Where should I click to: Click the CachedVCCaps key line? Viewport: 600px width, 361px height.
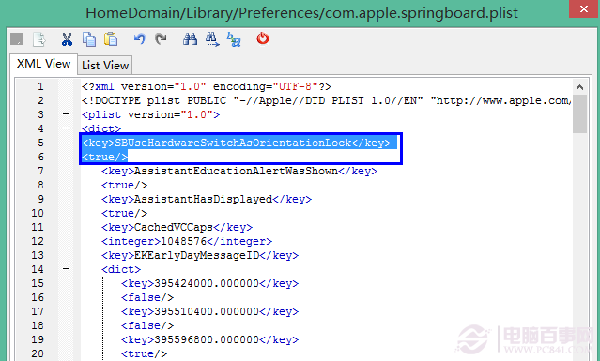(177, 227)
